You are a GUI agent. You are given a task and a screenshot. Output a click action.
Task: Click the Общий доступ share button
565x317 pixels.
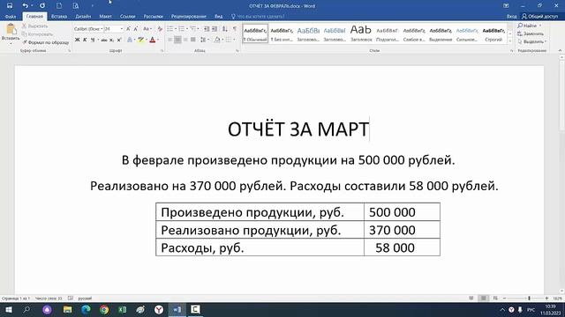[x=539, y=17]
